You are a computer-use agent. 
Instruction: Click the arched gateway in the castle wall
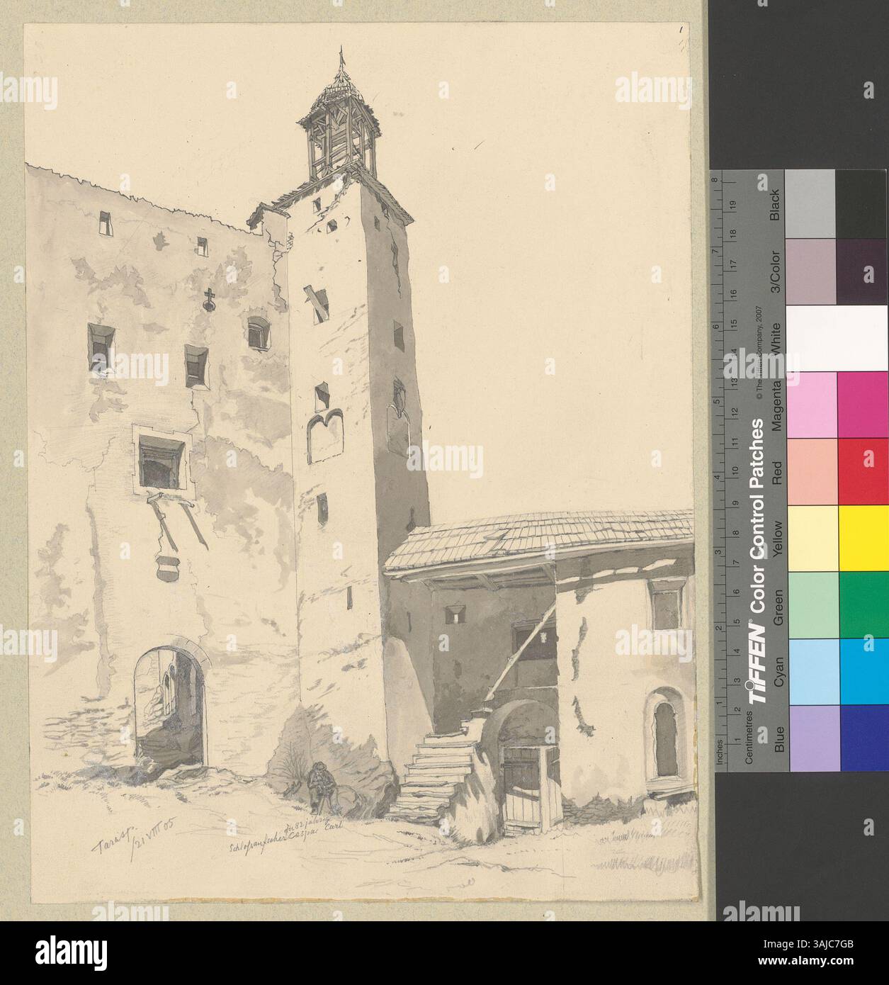[x=169, y=707]
